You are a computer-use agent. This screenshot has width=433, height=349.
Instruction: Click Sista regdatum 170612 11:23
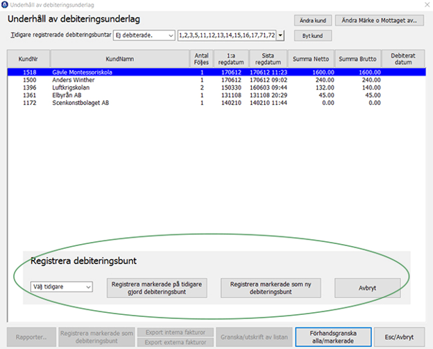(269, 72)
